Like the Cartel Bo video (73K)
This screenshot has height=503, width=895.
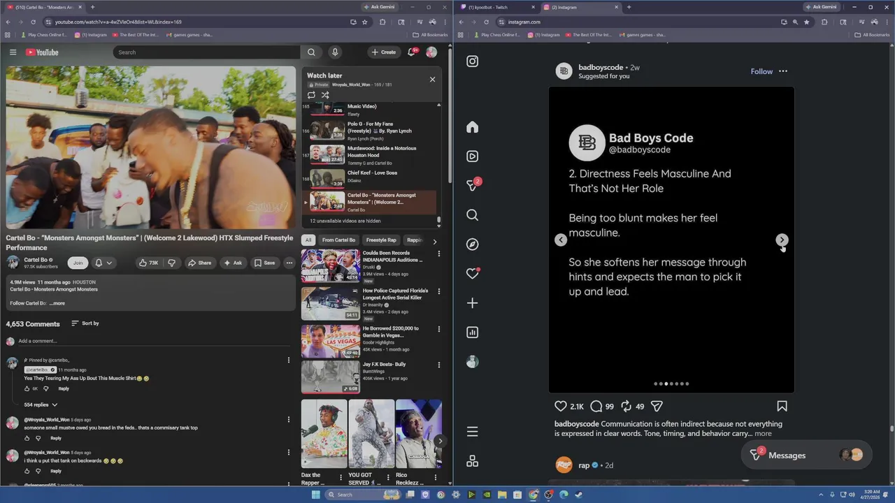point(148,263)
